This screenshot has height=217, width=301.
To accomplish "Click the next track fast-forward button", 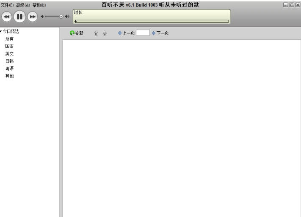I will tap(33, 16).
